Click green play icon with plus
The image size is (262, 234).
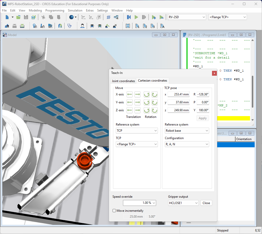point(154,17)
